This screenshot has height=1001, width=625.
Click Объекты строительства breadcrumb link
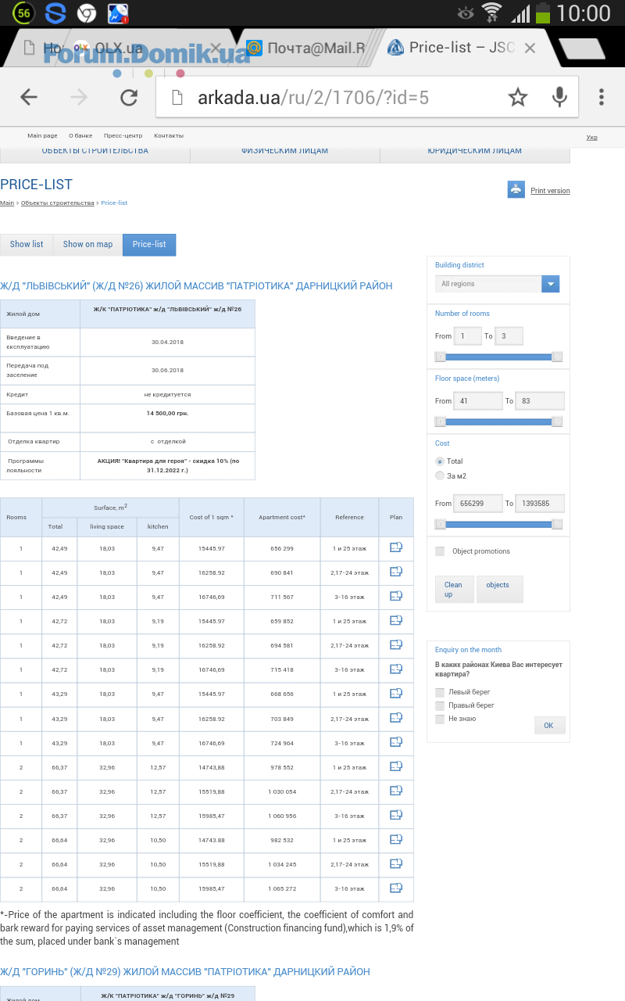tap(57, 203)
